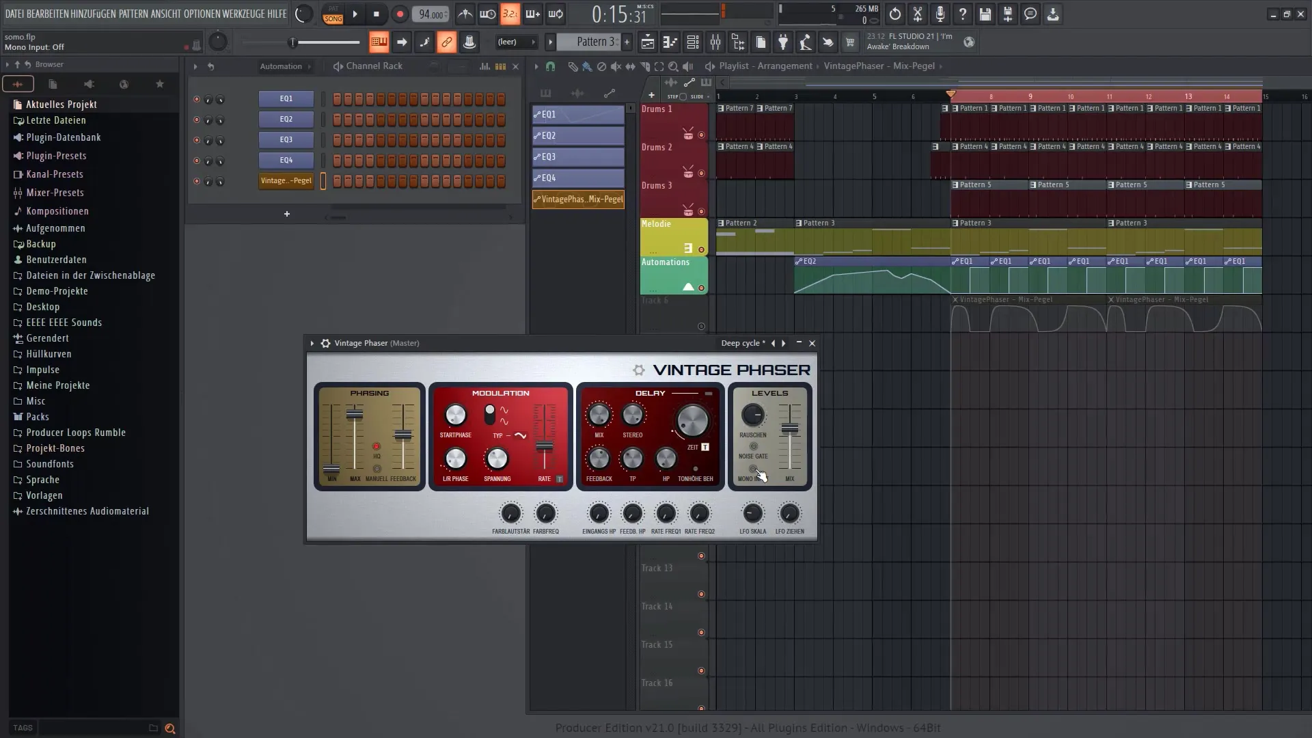Mute the EQ1 channel via its green LED
This screenshot has width=1312, height=738.
[197, 99]
